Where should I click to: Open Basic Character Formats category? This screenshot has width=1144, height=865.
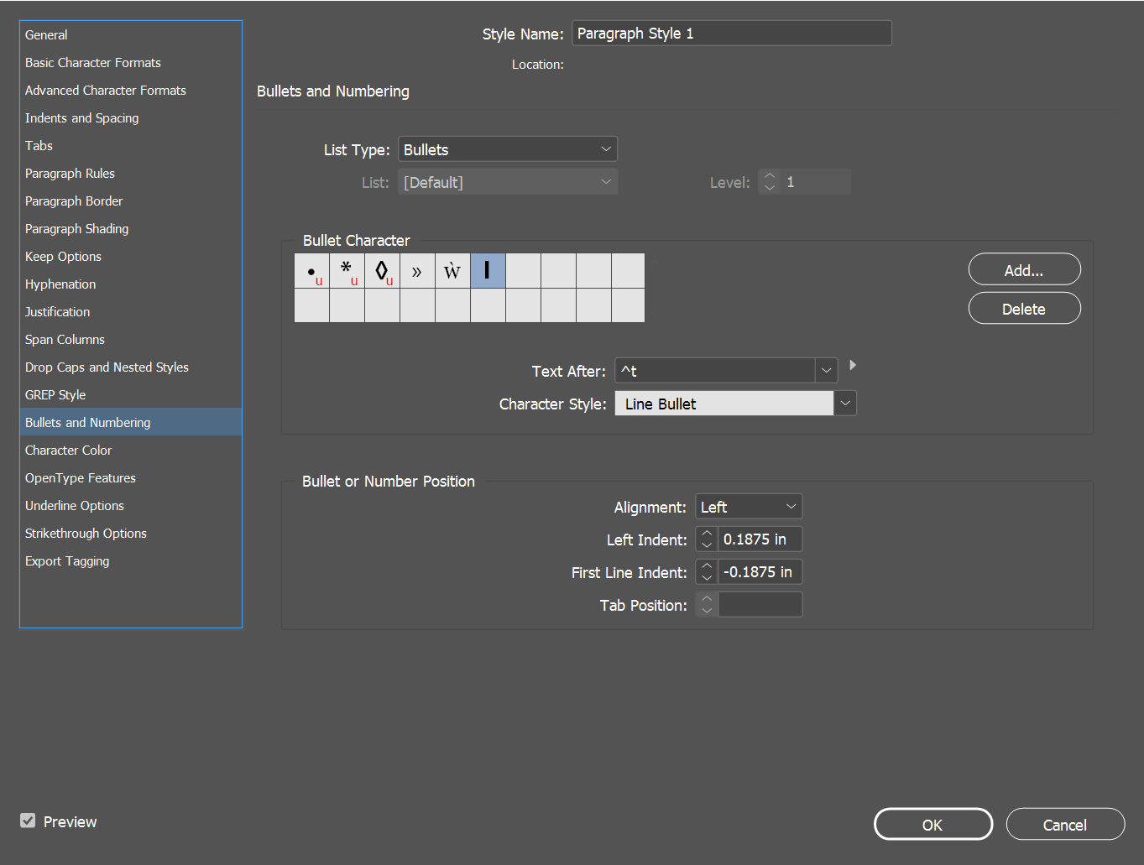131,63
